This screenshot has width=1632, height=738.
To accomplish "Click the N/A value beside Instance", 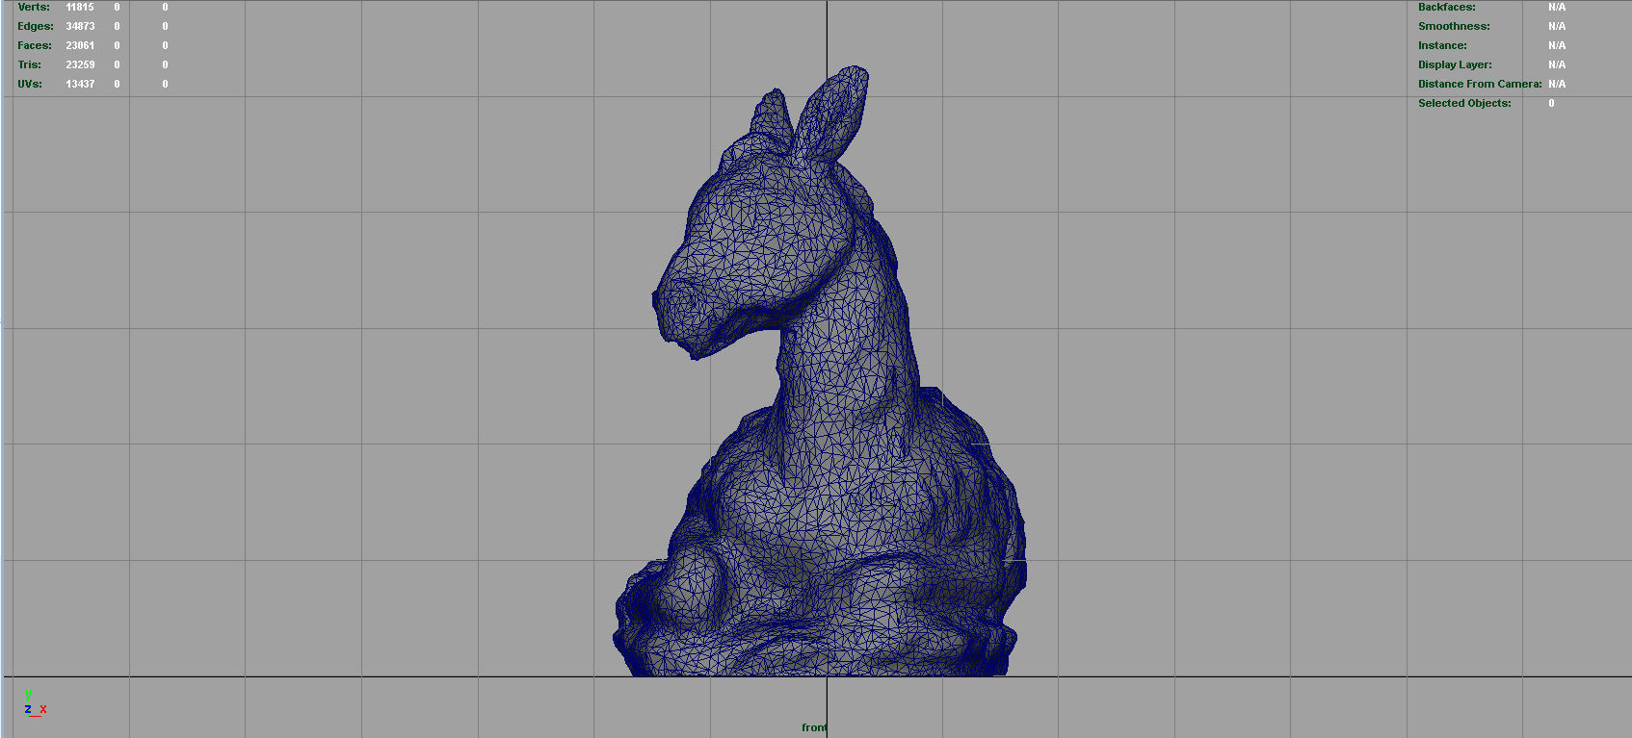I will (1557, 45).
